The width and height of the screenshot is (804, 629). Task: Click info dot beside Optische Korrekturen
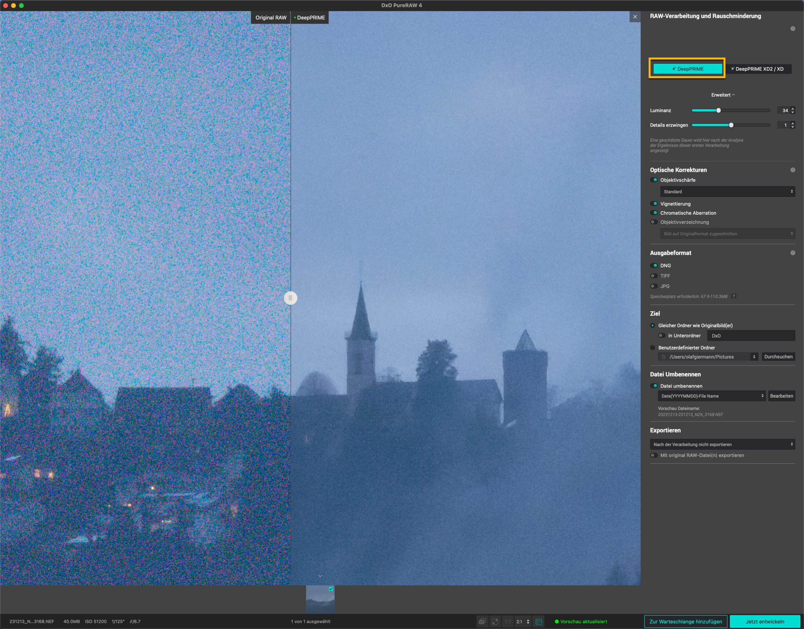tap(793, 170)
